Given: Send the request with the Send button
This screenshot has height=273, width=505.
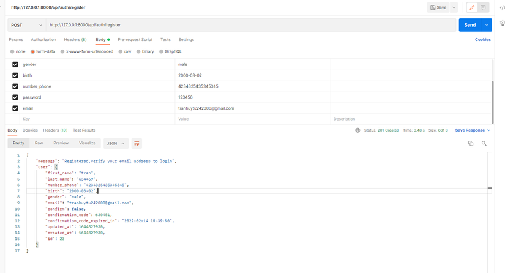Looking at the screenshot, I should coord(470,25).
